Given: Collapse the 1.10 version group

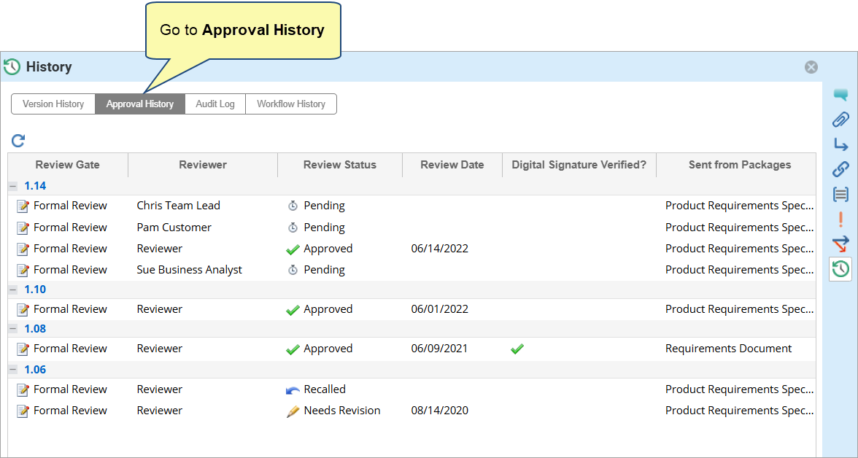Looking at the screenshot, I should (x=13, y=290).
